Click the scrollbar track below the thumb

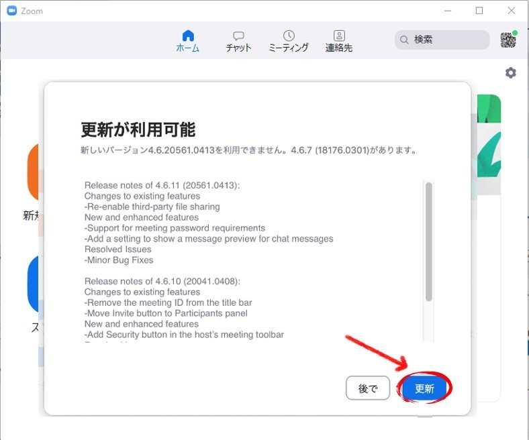428,322
